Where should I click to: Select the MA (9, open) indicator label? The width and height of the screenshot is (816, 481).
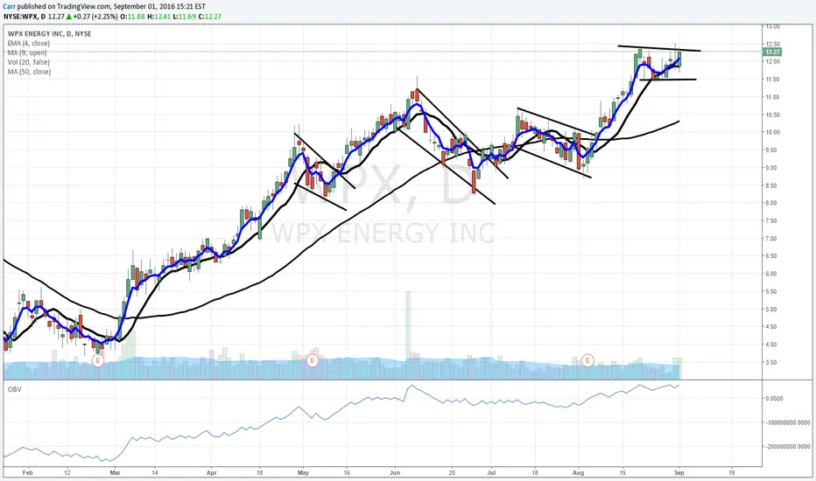tap(27, 52)
